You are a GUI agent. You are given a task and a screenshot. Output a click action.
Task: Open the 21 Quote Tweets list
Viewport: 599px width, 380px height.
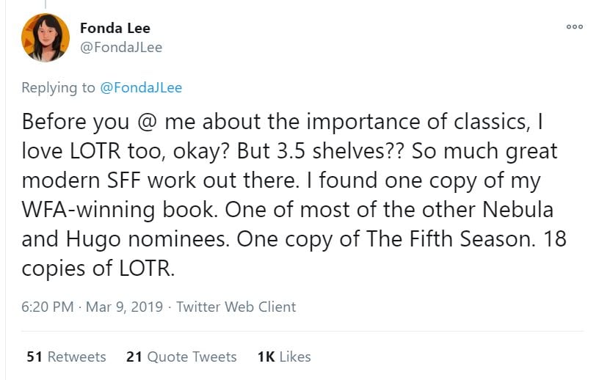tap(181, 357)
